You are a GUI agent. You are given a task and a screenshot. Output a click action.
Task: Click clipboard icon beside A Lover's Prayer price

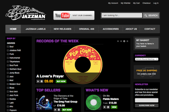coord(42,81)
